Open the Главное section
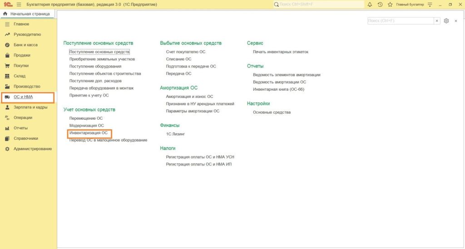Viewport: 465px width, 249px height. [21, 24]
